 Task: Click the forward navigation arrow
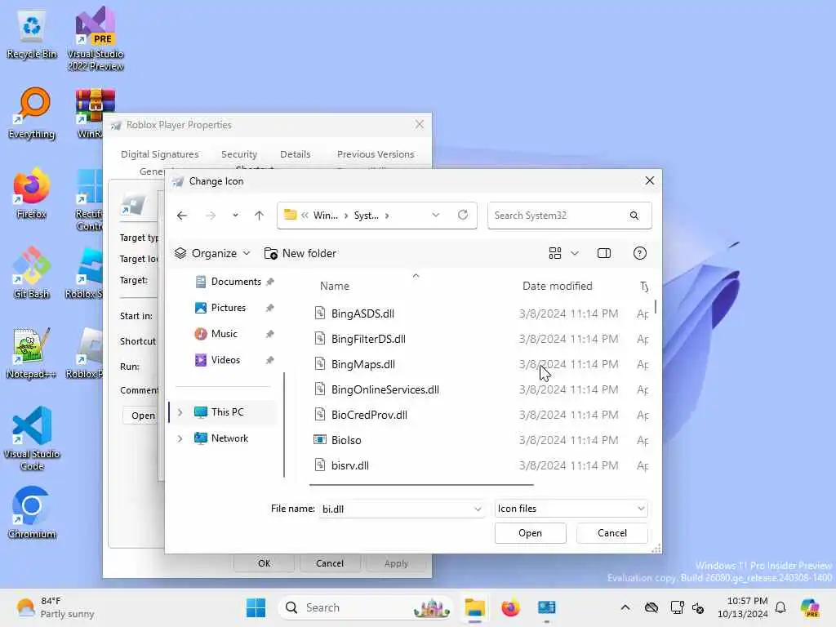211,216
